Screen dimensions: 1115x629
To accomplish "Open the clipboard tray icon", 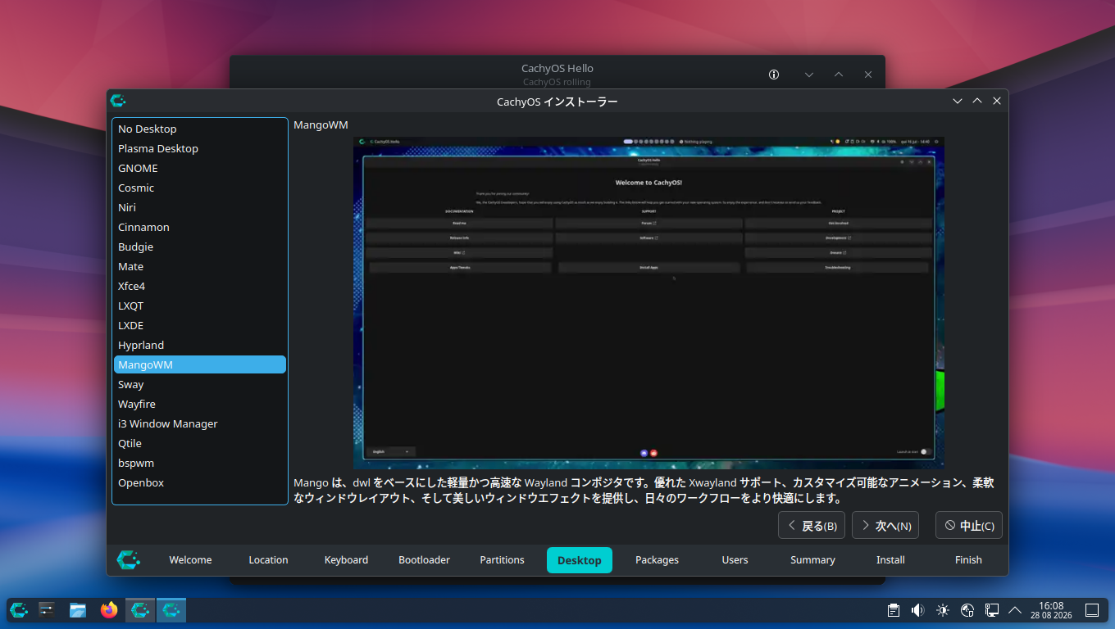I will tap(894, 610).
